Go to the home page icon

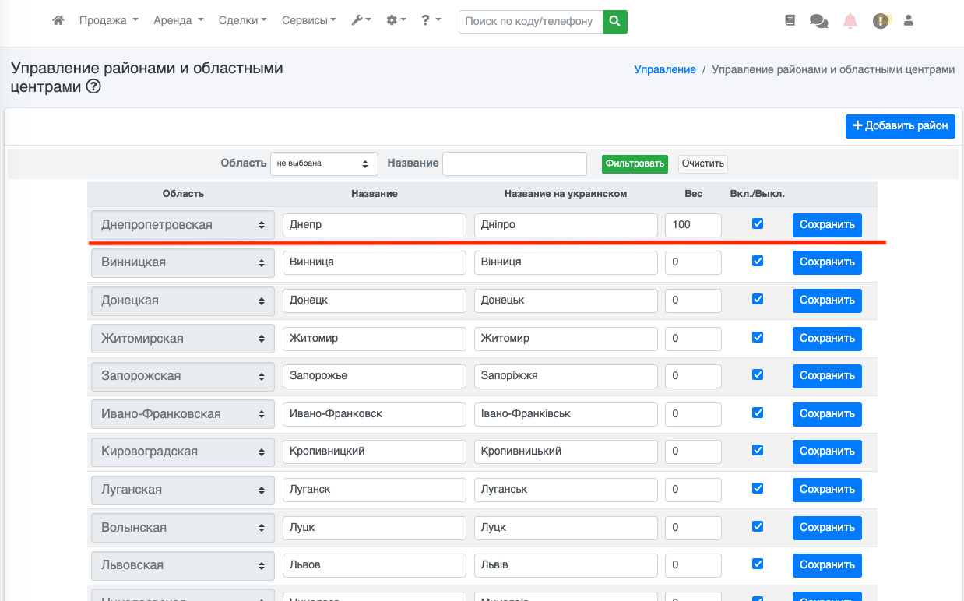tap(58, 21)
